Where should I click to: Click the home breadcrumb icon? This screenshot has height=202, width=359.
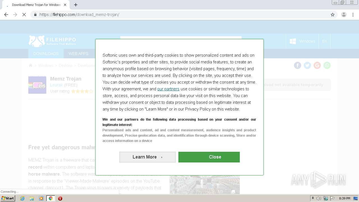(x=31, y=65)
